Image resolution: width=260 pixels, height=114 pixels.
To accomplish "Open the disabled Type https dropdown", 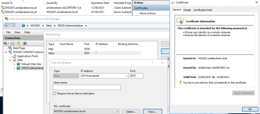I will tap(77, 76).
